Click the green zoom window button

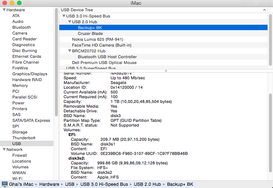coord(19,3)
